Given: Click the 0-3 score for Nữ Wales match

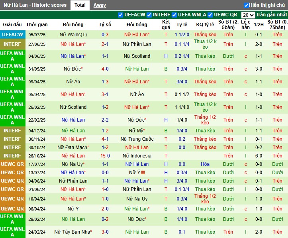Looking at the screenshot, I should 105,35.
